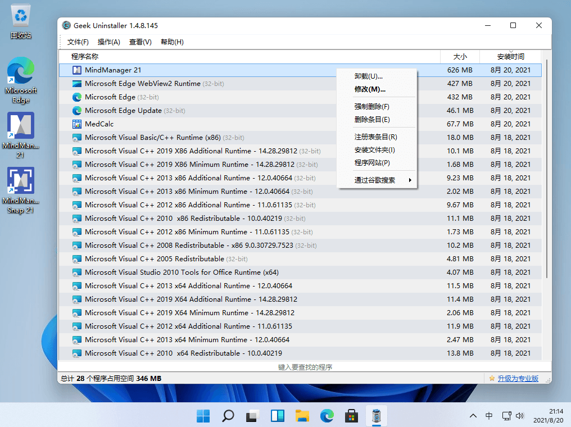Image resolution: width=571 pixels, height=427 pixels.
Task: Click the vertical scrollbar of program list
Action: pos(547,169)
